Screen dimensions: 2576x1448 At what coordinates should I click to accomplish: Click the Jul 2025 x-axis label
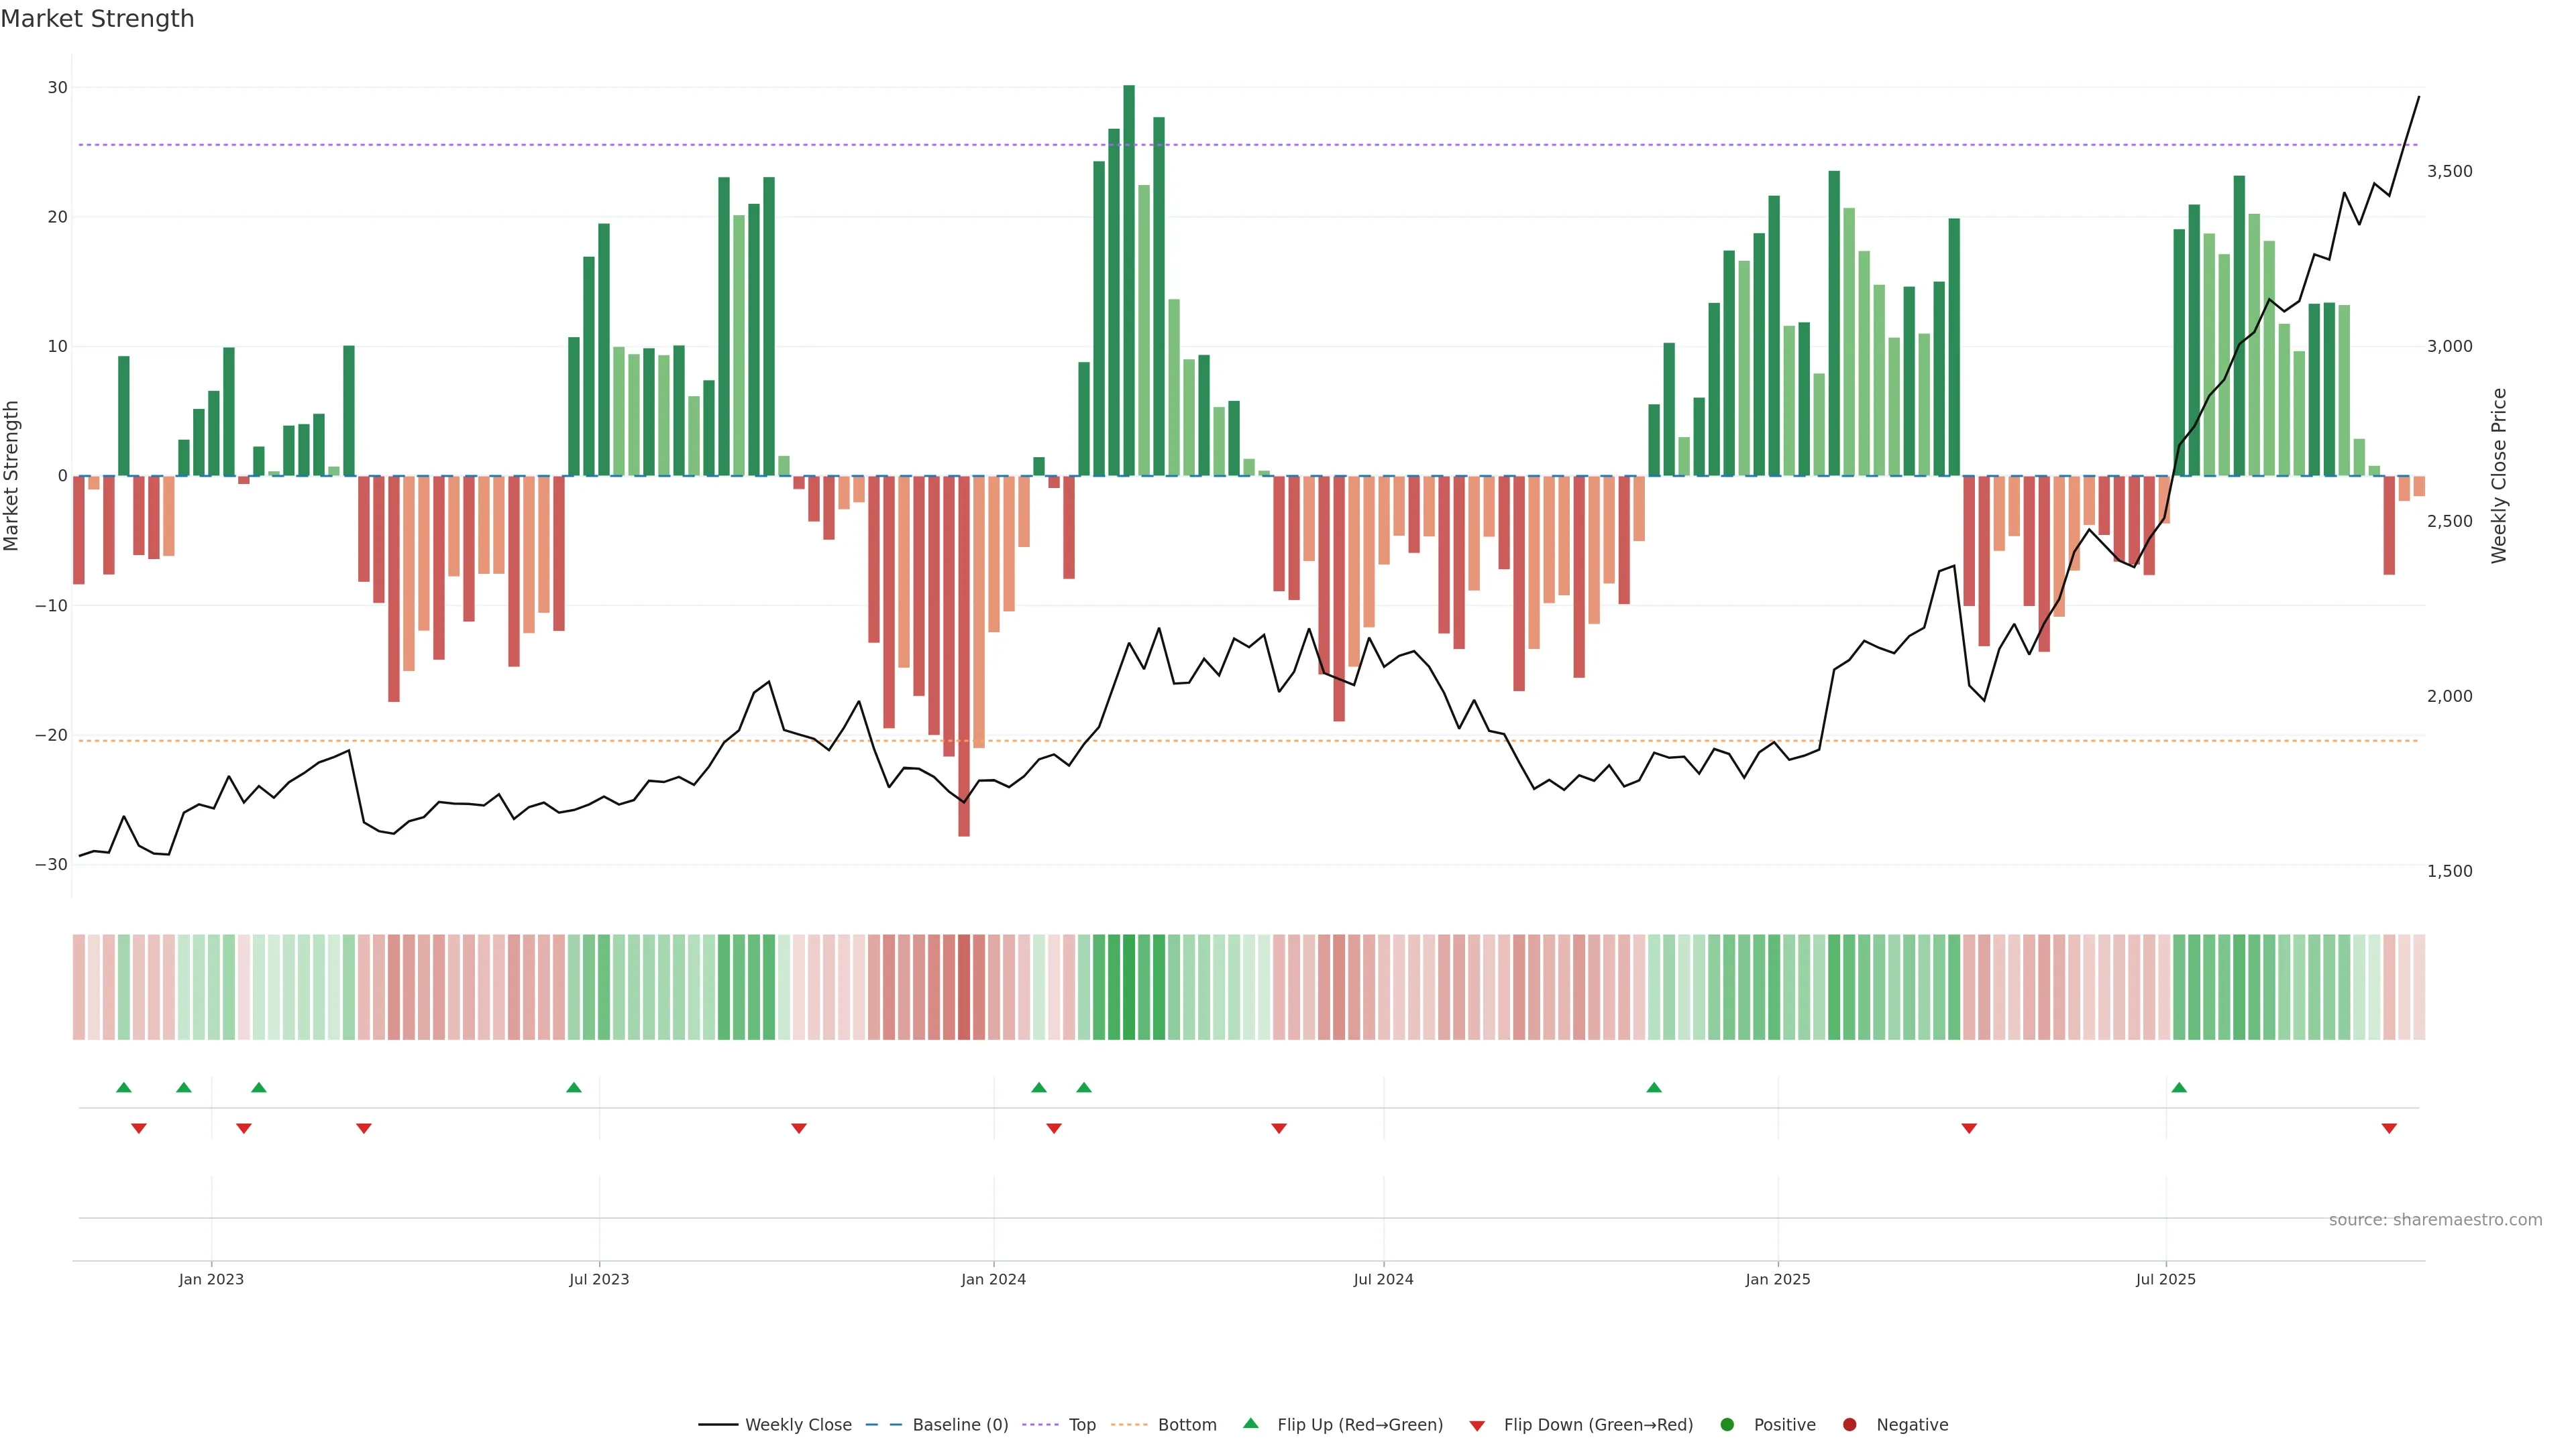tap(2165, 1279)
